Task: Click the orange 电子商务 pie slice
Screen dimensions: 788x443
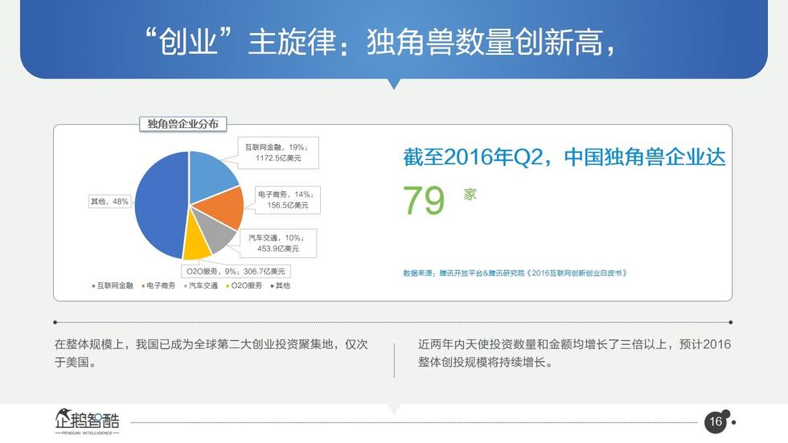Action: point(224,207)
